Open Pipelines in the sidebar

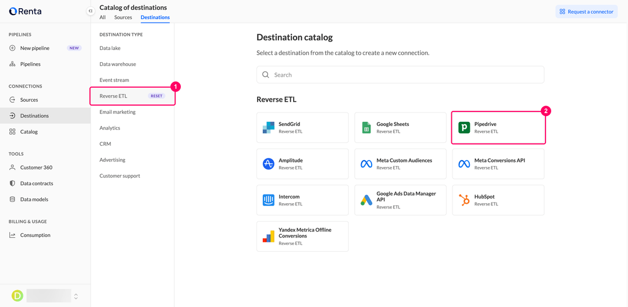[x=30, y=64]
